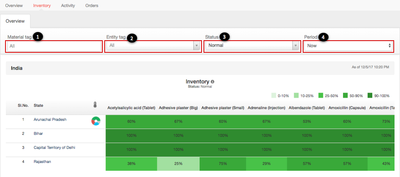Viewport: 400px width, 177px height.
Task: Click Rajasthan 43% cell
Action: pyautogui.click(x=381, y=164)
